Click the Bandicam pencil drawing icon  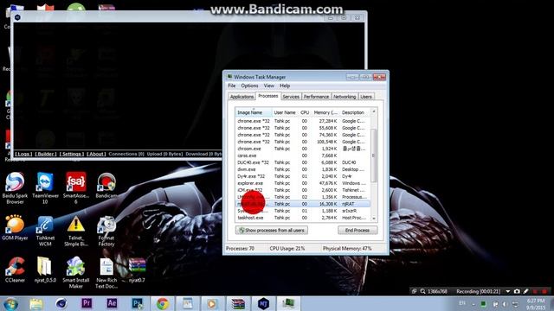click(526, 291)
